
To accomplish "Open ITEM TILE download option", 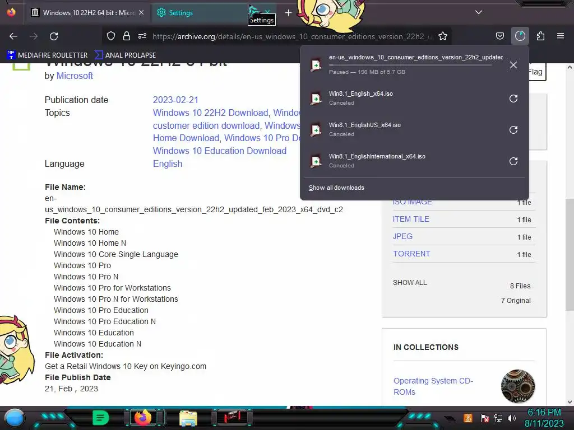I will pyautogui.click(x=411, y=219).
